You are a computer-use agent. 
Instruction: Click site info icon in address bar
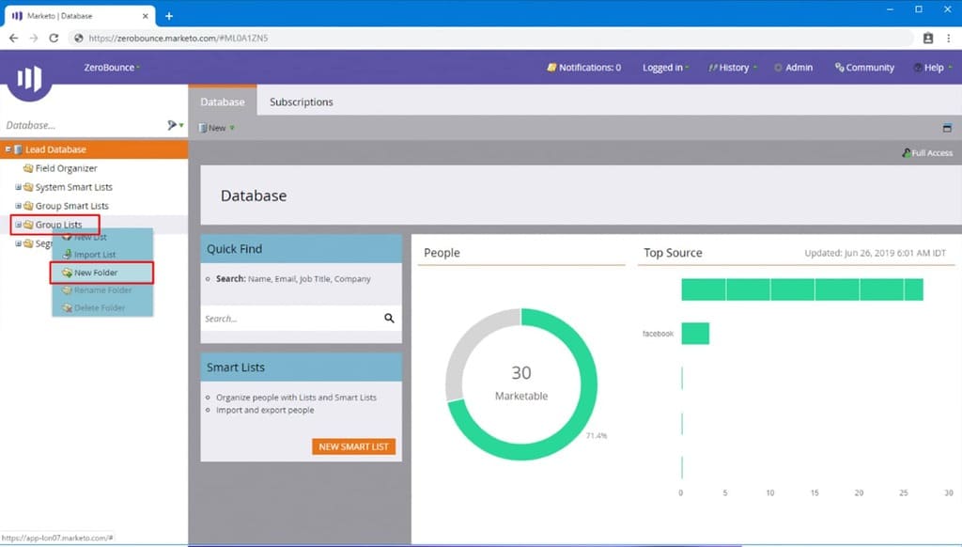click(78, 38)
